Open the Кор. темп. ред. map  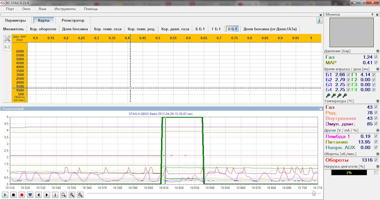coord(141,29)
